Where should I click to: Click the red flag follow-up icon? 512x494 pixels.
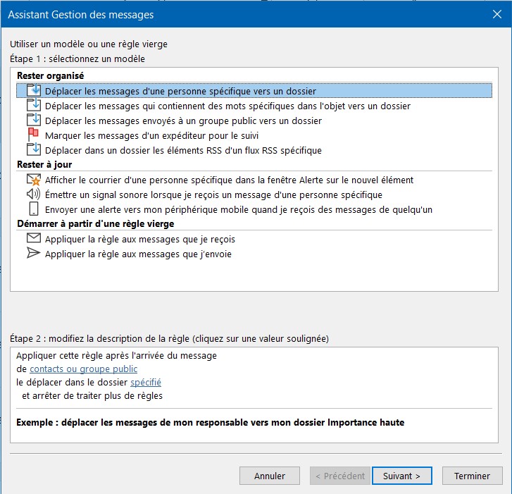(x=33, y=135)
